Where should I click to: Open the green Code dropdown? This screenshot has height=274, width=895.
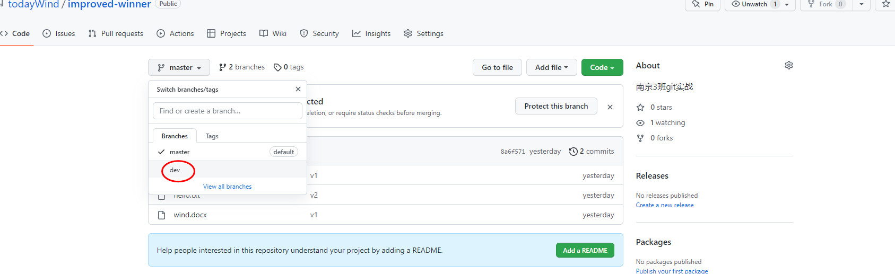coord(602,67)
